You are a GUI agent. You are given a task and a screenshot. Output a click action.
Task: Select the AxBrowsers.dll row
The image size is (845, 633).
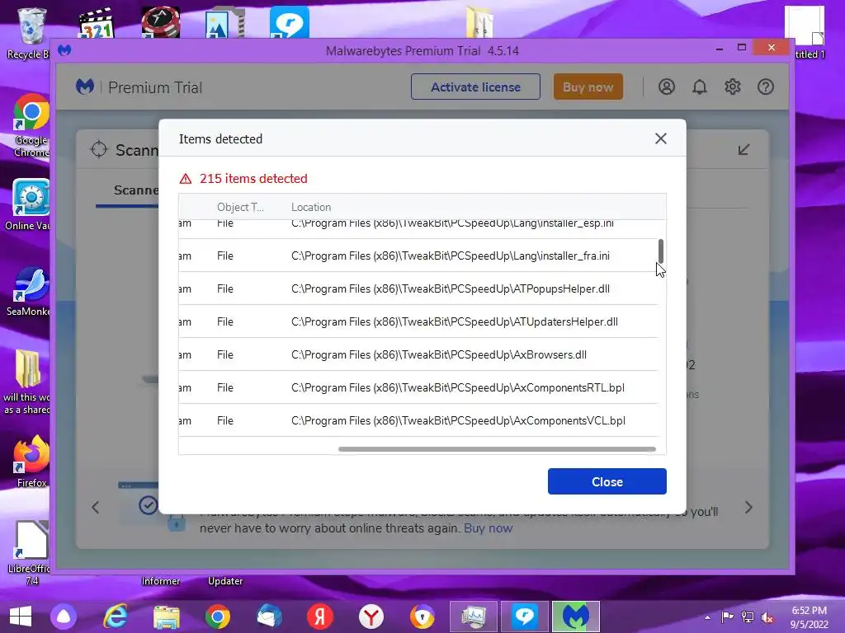[x=418, y=354]
